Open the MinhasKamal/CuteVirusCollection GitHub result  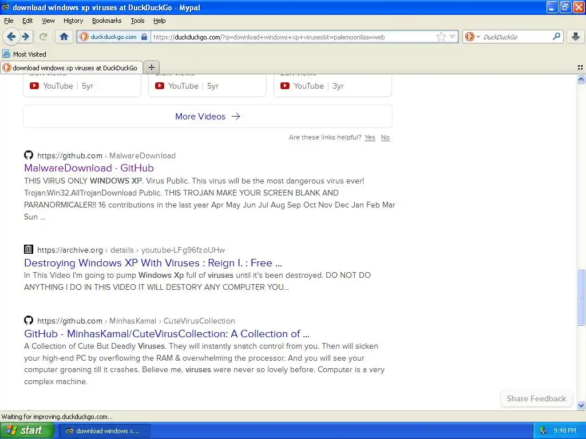click(167, 334)
